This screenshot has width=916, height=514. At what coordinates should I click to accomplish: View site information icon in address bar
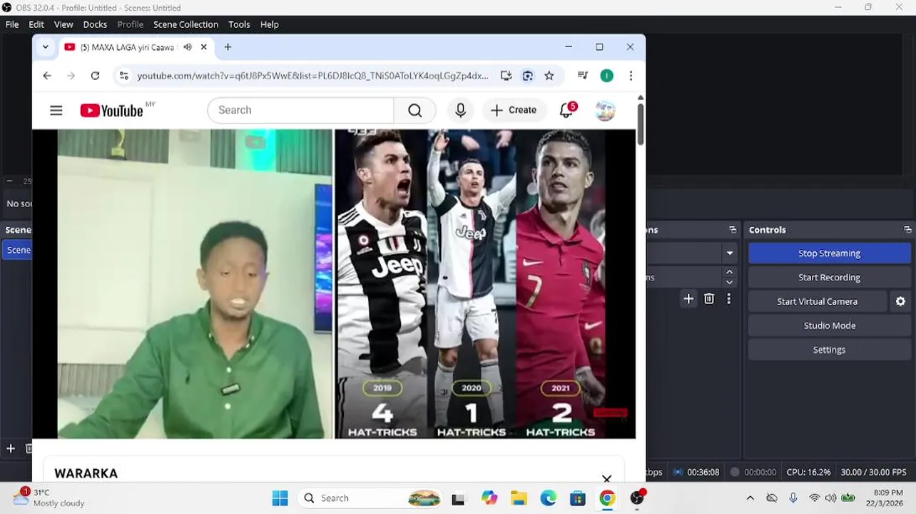pos(123,76)
